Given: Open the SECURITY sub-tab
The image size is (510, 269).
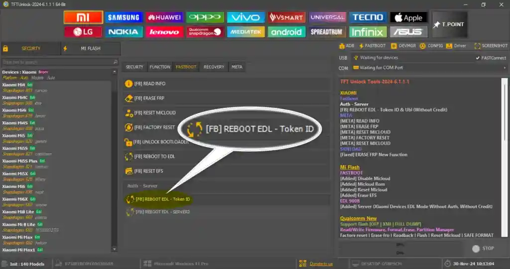Looking at the screenshot, I should [x=134, y=67].
